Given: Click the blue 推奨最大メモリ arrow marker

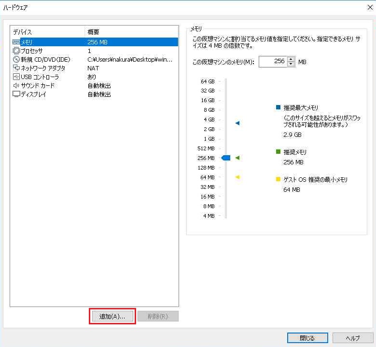Looking at the screenshot, I should (237, 123).
